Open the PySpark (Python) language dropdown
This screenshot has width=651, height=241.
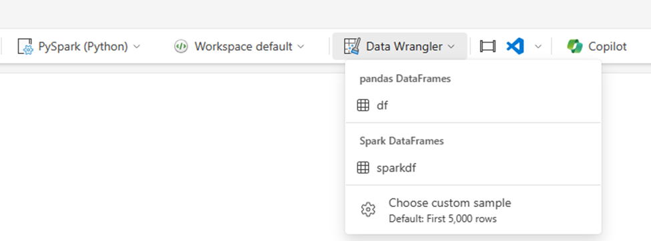(79, 47)
